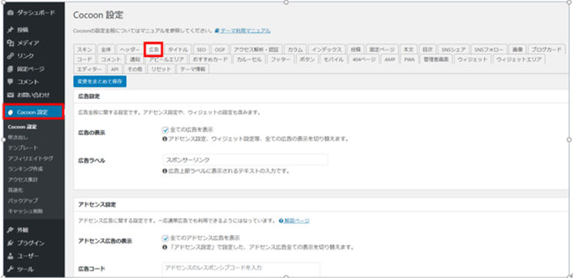
Task: Open the スキン tab
Action: (85, 50)
